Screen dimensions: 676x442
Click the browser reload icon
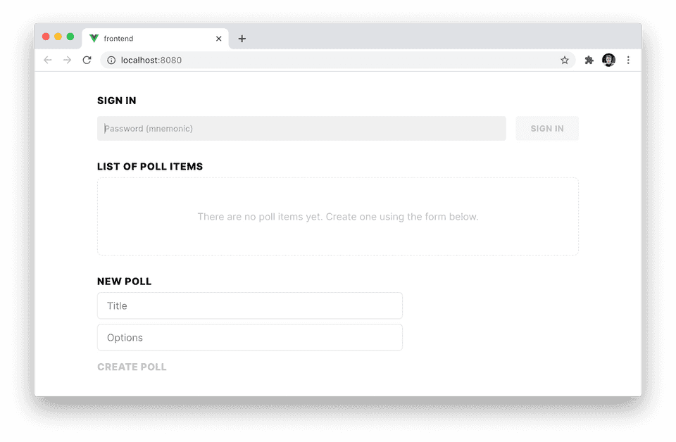(87, 60)
